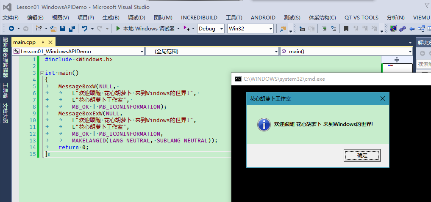Click the previous bookmark icon
Screen dimensions: 431x202
356,28
